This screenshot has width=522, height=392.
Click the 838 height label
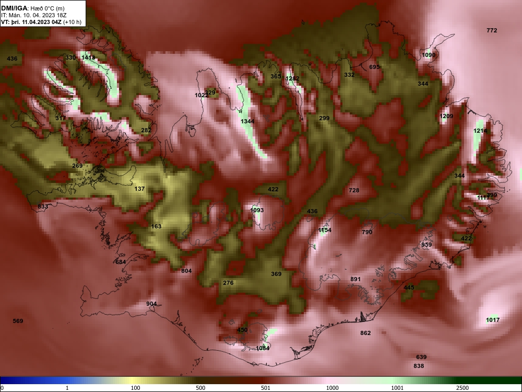(419, 366)
